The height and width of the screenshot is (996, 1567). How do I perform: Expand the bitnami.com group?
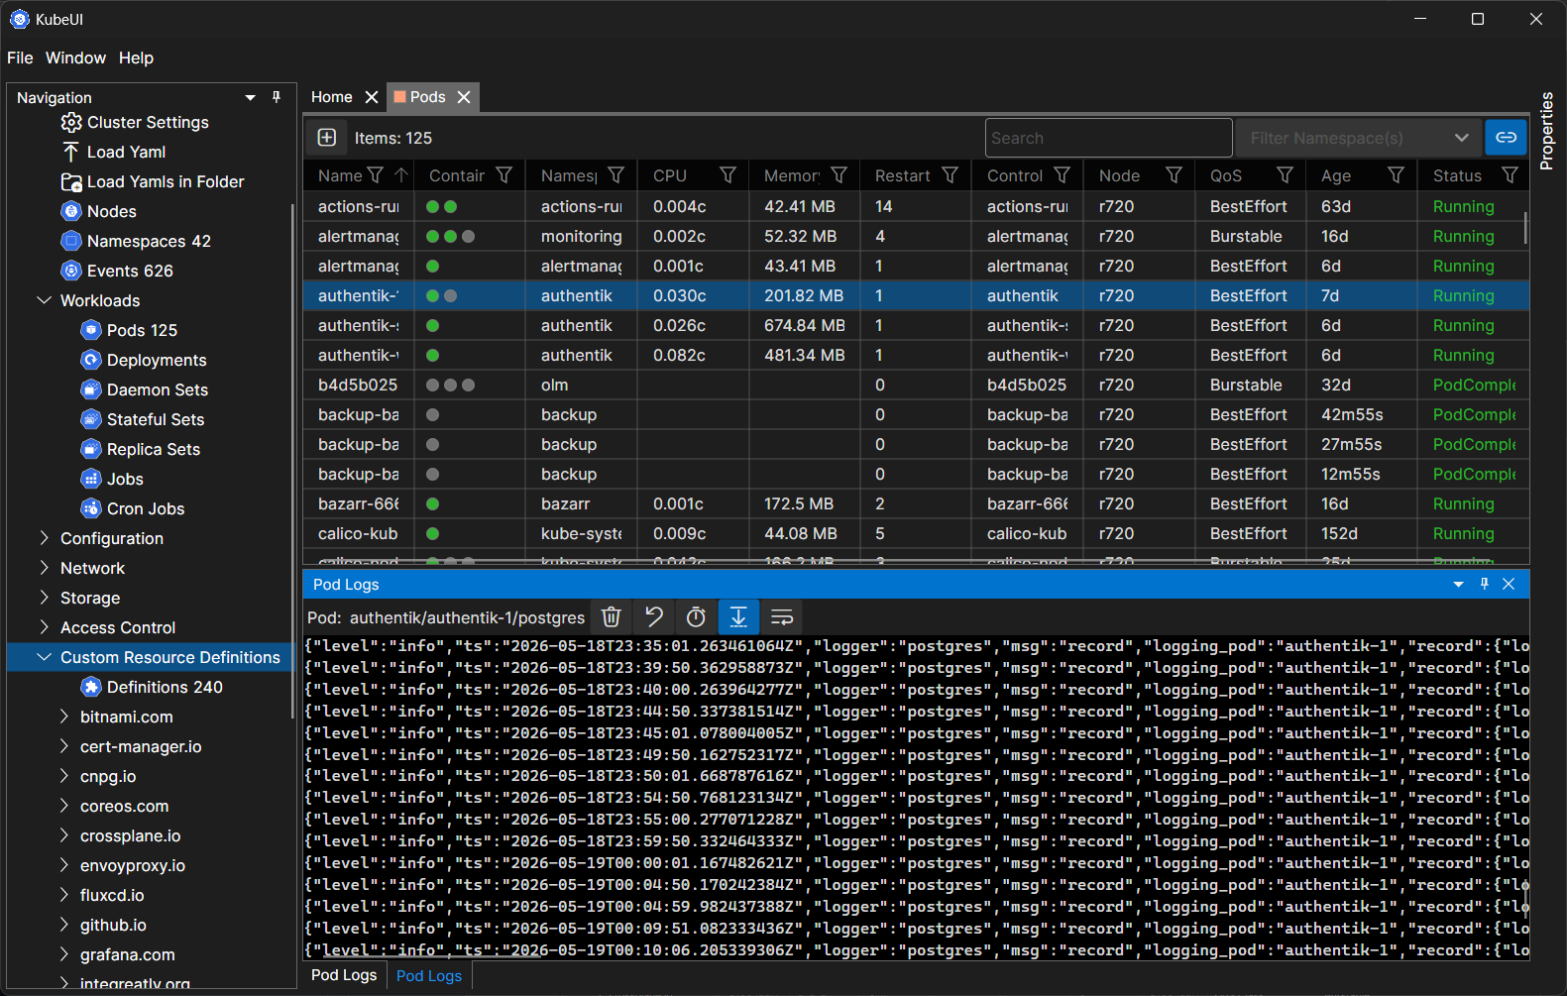click(x=64, y=717)
